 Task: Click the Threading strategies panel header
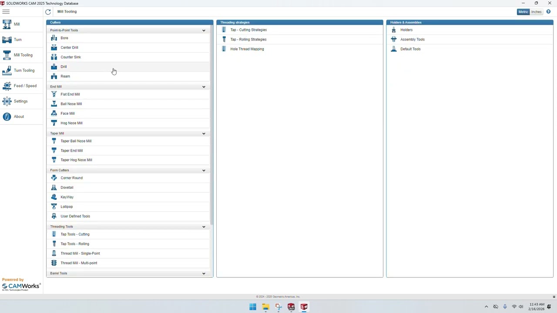pyautogui.click(x=300, y=22)
